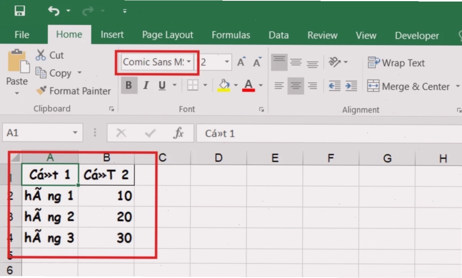The height and width of the screenshot is (278, 462).
Task: Open the View tab
Action: tap(366, 36)
